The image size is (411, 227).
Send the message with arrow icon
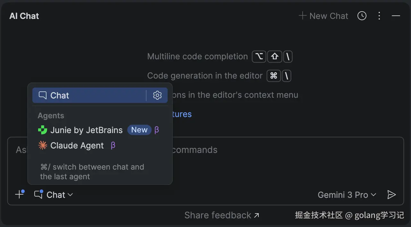click(391, 195)
